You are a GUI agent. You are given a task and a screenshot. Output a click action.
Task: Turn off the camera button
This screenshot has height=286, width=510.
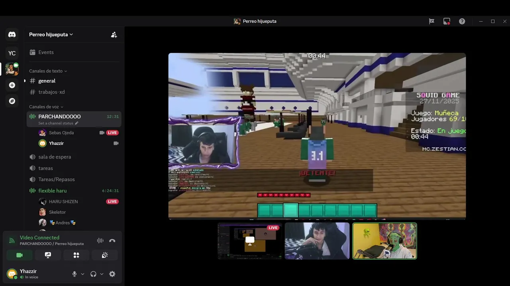[x=19, y=255]
